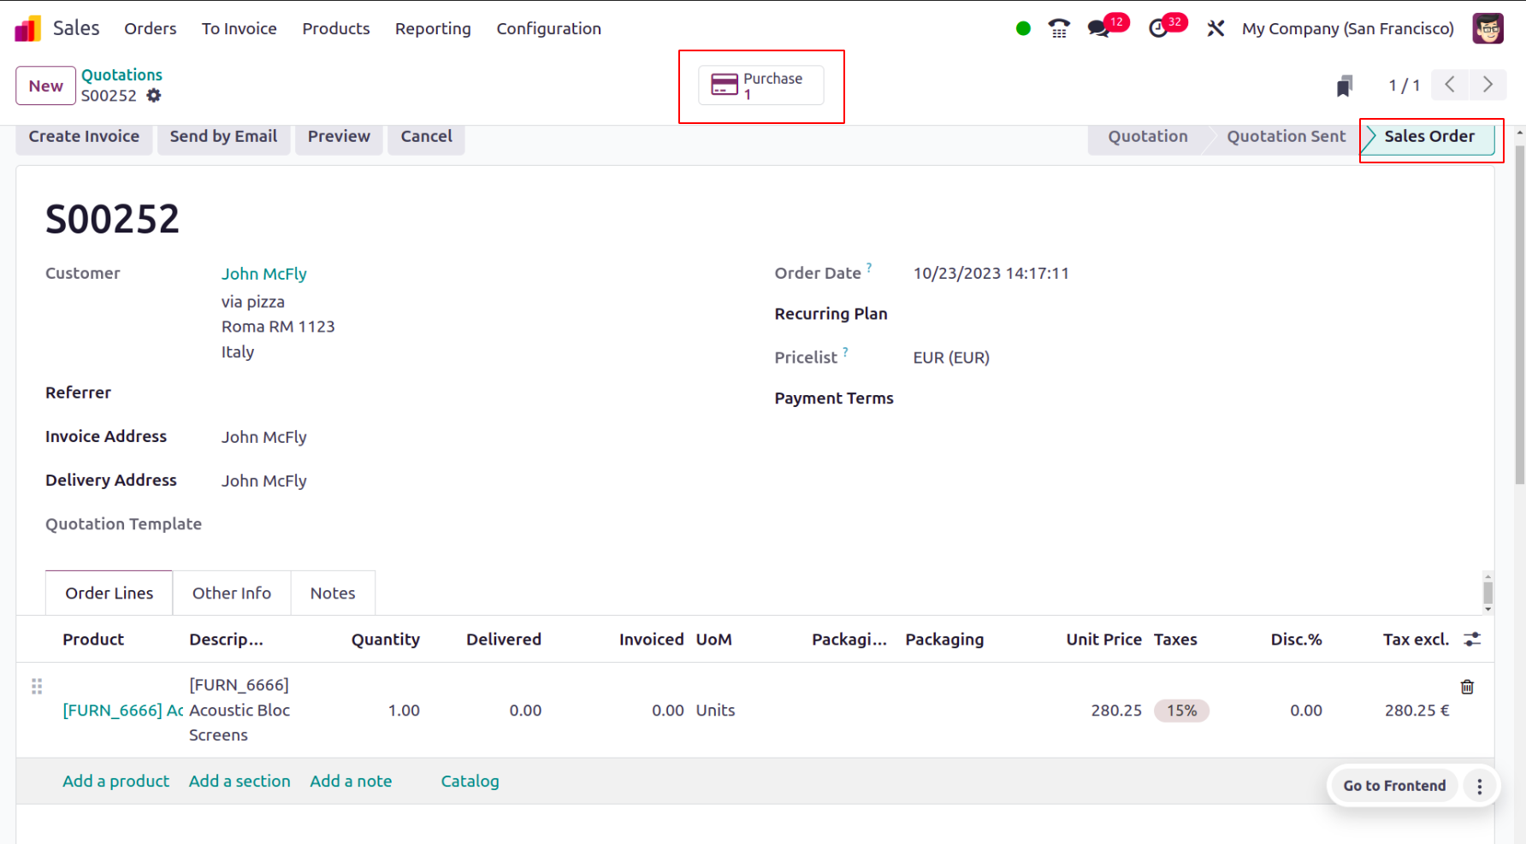Open the chat icon showing 12 messages
1526x844 pixels.
pos(1097,28)
